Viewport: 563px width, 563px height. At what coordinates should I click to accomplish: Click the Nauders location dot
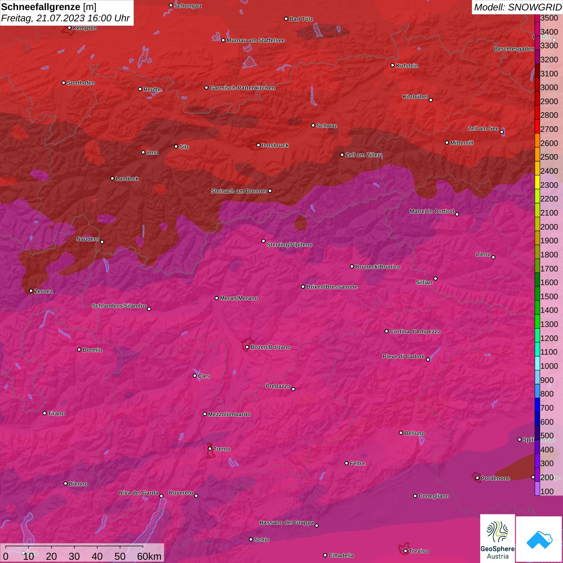[x=102, y=242]
